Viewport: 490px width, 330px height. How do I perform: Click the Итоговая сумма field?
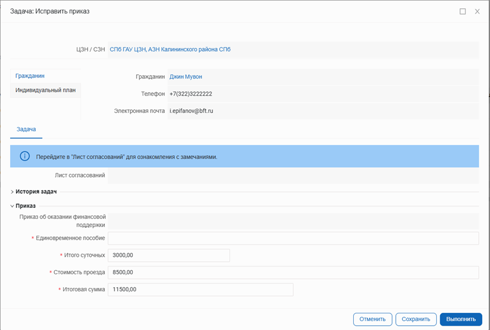click(200, 290)
